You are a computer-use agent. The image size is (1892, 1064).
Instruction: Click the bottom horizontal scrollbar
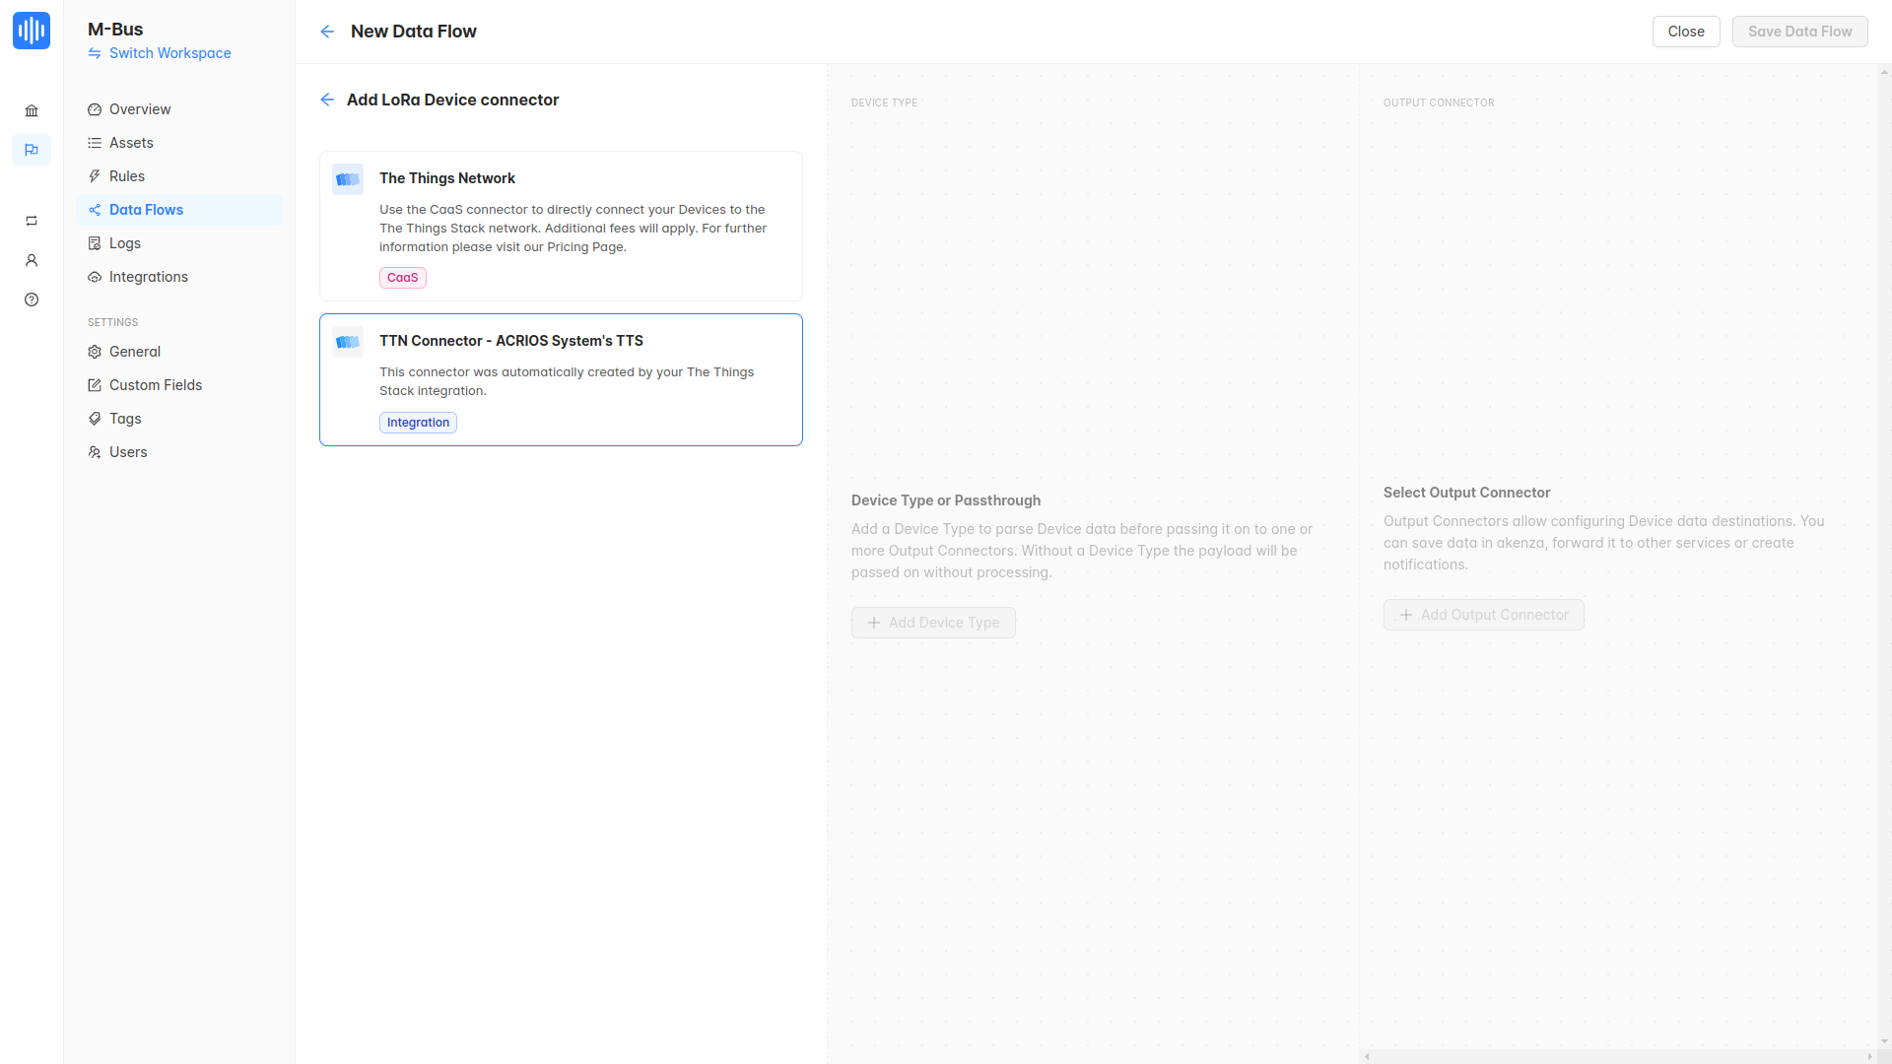point(1616,1056)
